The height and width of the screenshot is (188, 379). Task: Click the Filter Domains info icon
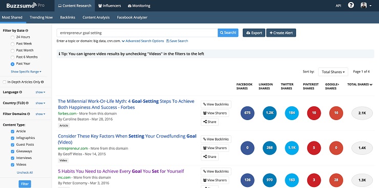click(x=29, y=114)
